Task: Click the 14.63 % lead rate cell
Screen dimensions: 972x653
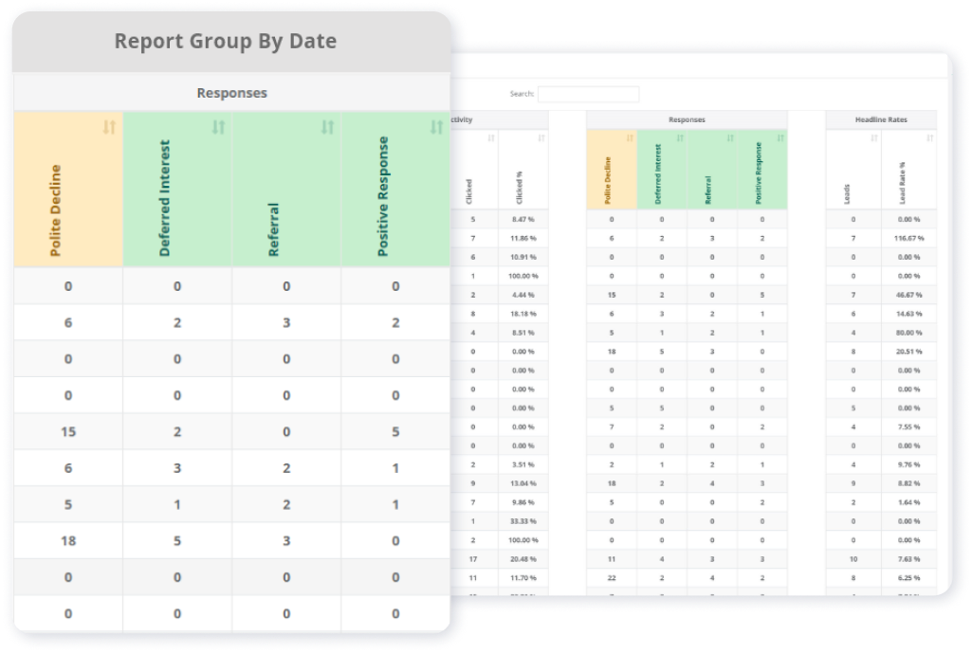Action: tap(908, 314)
